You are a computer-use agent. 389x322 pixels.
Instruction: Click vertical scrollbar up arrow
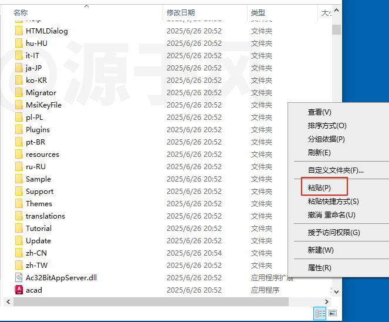[336, 11]
